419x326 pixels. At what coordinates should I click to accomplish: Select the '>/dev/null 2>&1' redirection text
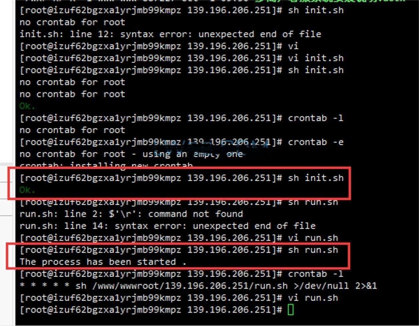click(x=335, y=286)
